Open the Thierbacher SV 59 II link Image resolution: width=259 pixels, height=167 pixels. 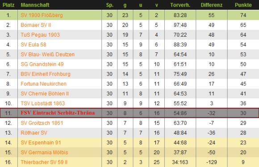[x=44, y=162]
